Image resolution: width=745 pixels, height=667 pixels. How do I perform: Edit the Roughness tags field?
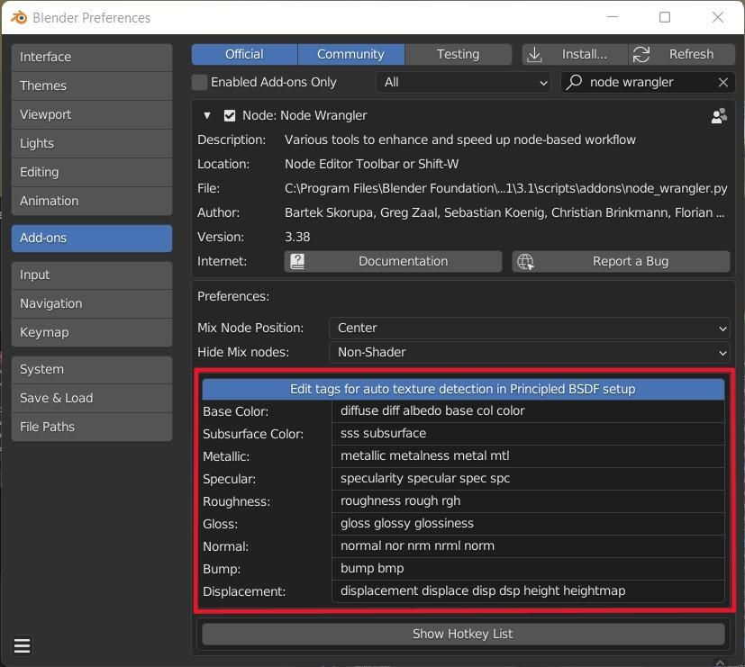528,501
